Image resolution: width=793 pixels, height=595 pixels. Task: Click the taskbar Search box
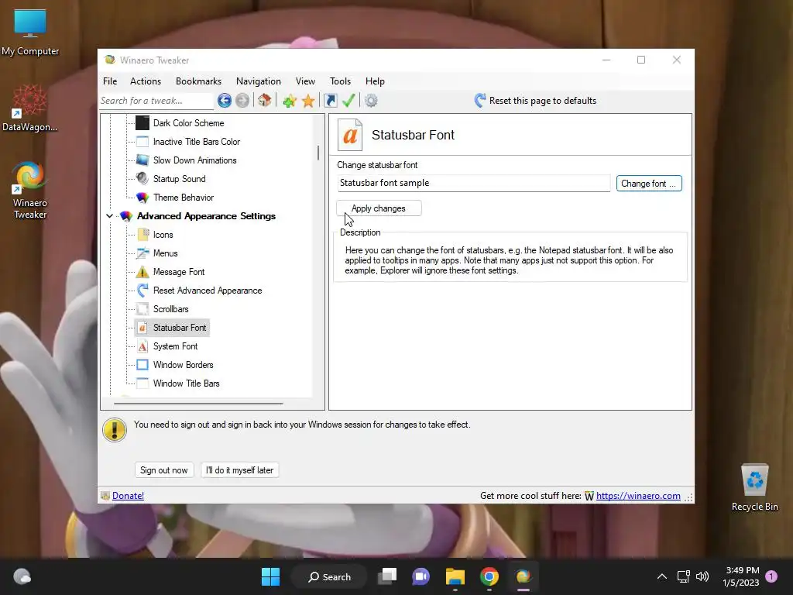coord(329,576)
